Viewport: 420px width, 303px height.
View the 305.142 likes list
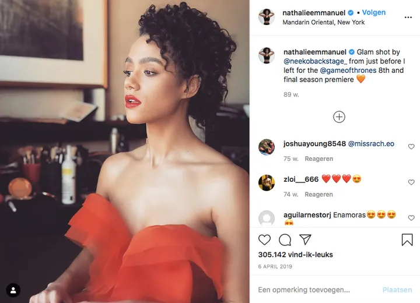[x=295, y=255]
